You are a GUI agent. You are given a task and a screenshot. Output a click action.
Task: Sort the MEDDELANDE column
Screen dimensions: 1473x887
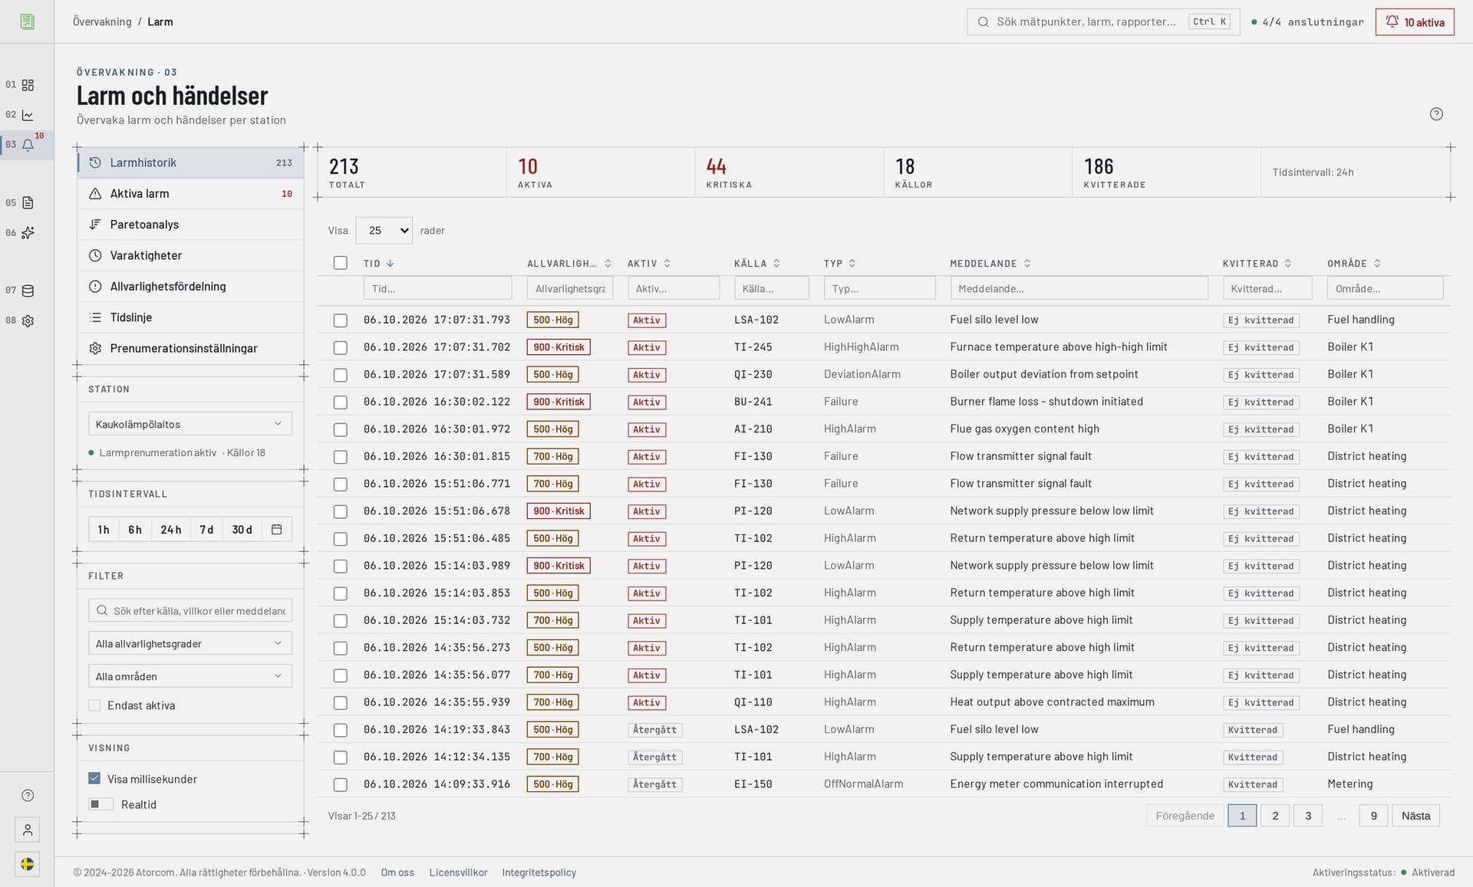coord(1027,264)
